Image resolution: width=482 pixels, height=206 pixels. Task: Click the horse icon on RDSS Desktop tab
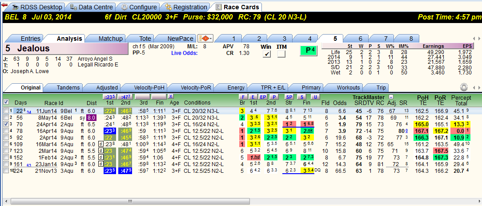15,7
